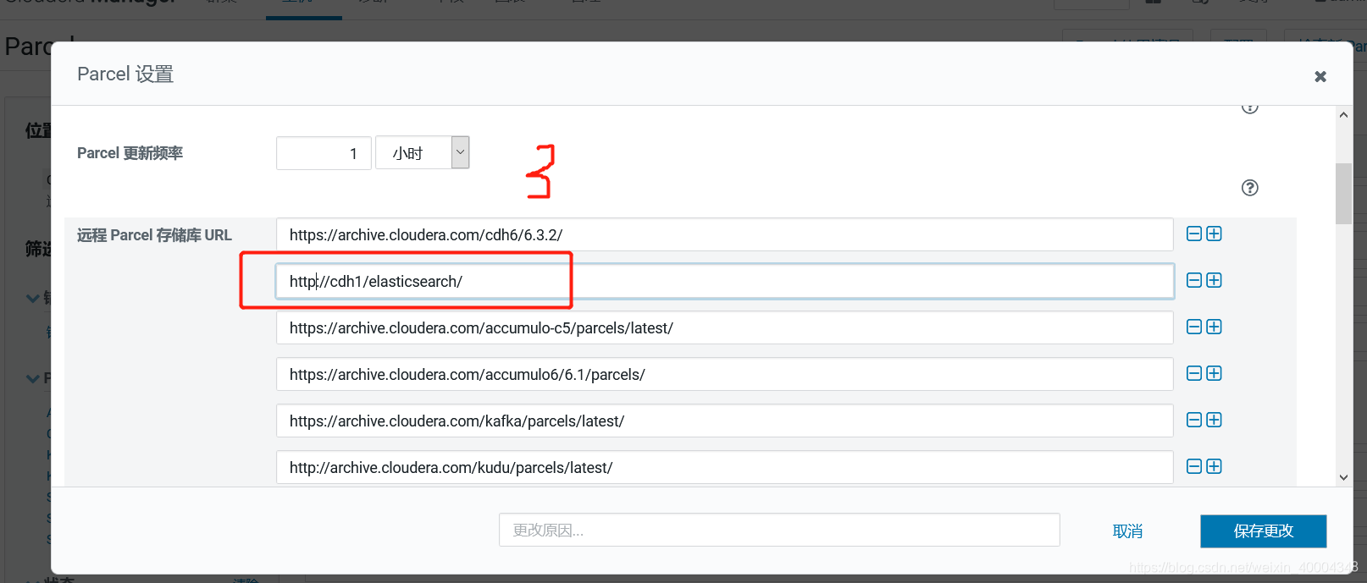Click the 'Parcel 设置' dialog title

[x=125, y=74]
